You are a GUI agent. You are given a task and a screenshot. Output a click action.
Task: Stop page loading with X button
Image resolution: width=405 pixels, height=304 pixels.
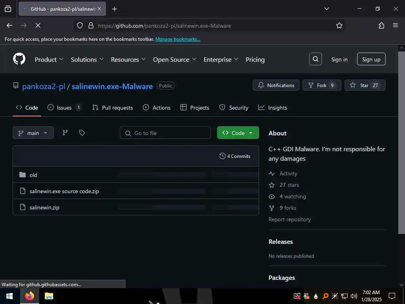[x=38, y=25]
